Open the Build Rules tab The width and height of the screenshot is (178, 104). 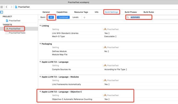[x=149, y=12]
